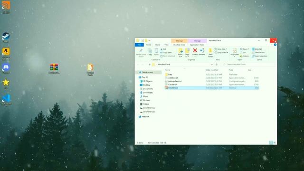Click the red X Delete icon
304x171 pixels.
pos(195,51)
